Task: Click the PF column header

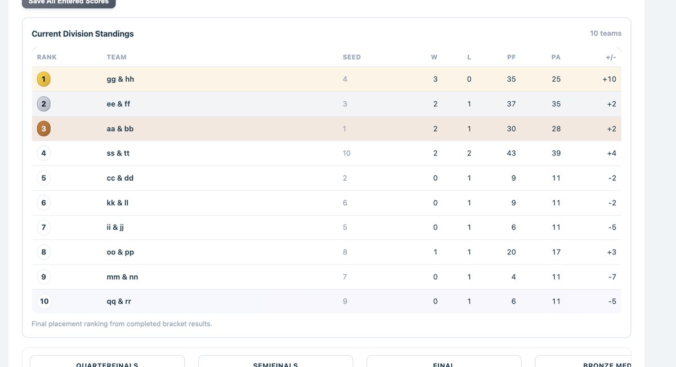Action: 511,57
